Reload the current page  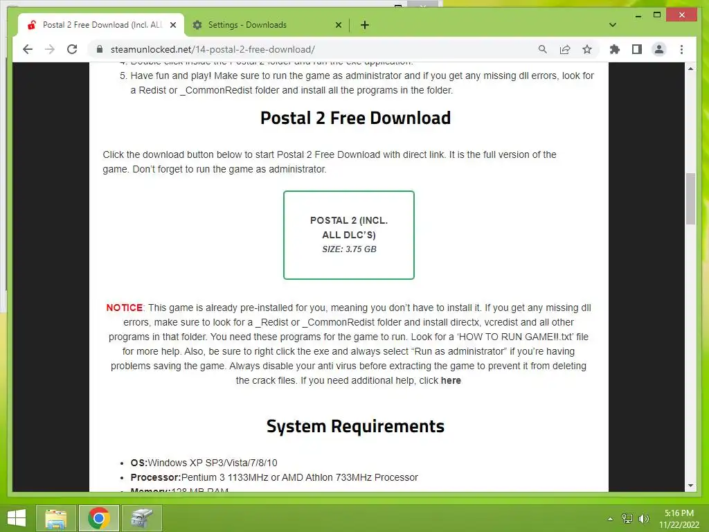(x=72, y=49)
